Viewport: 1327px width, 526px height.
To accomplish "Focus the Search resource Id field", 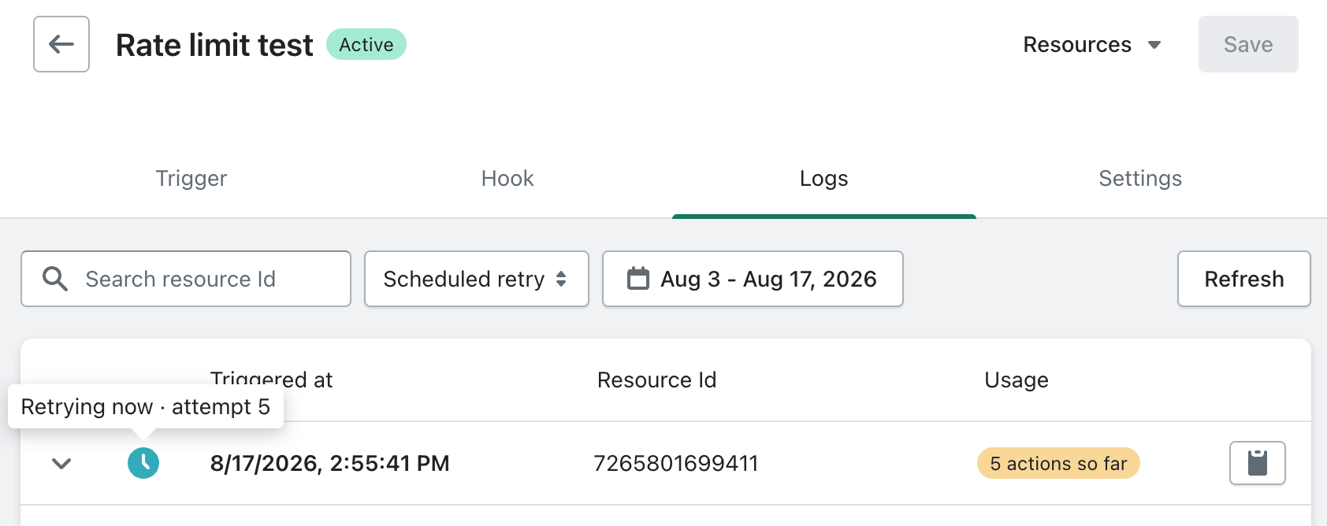I will coord(186,279).
